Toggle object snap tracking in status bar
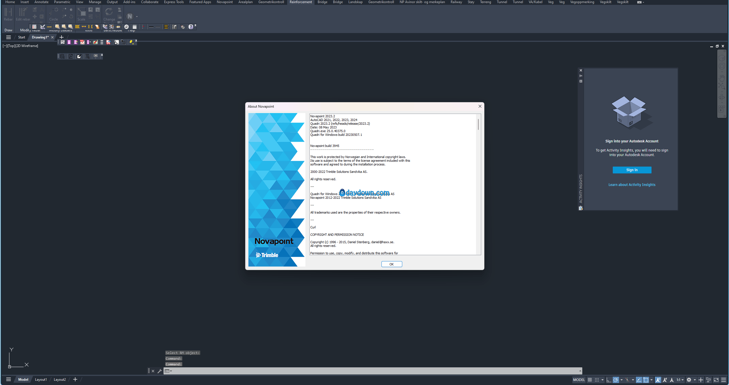The width and height of the screenshot is (729, 385). pyautogui.click(x=639, y=380)
